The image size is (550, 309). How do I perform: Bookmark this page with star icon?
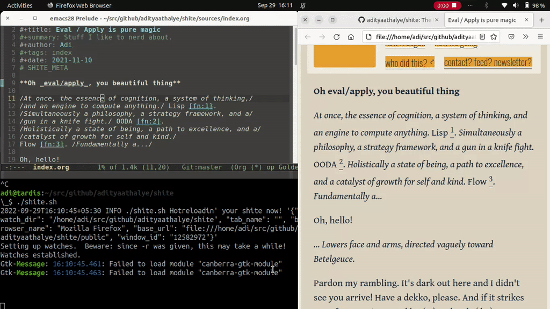click(494, 37)
